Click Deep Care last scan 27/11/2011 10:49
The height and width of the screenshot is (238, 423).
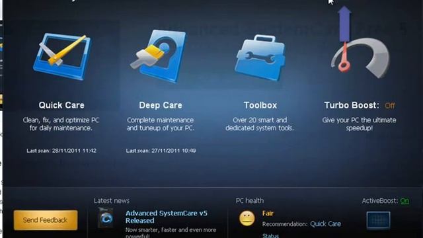coord(161,151)
